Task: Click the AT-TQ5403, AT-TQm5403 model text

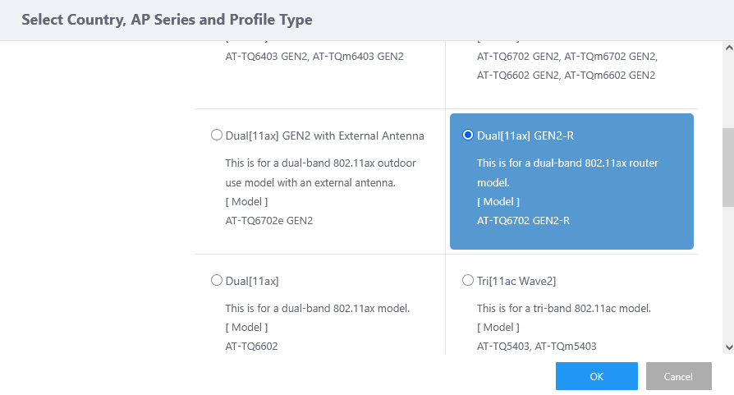Action: pos(537,347)
